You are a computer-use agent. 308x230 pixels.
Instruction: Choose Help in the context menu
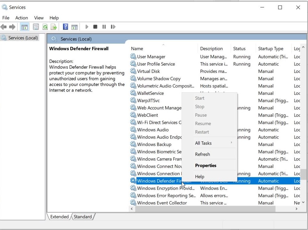point(199,177)
